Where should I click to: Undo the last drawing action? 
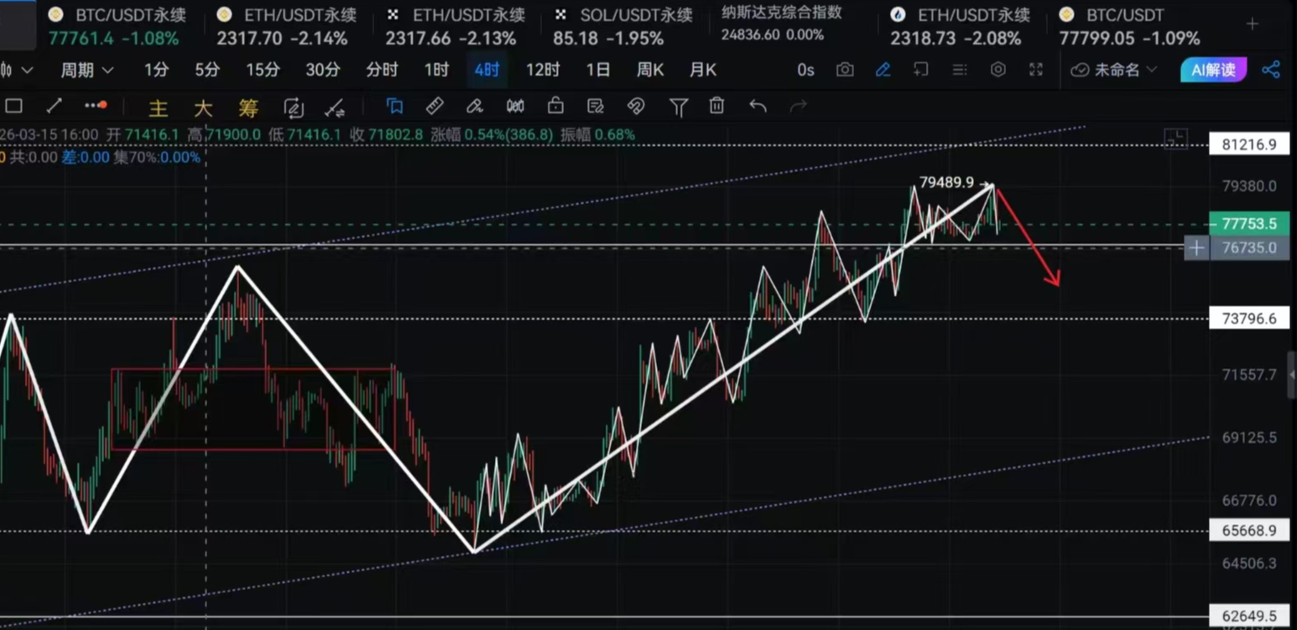[758, 106]
